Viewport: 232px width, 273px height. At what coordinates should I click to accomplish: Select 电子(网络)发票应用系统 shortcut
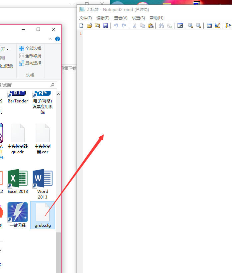(43, 102)
